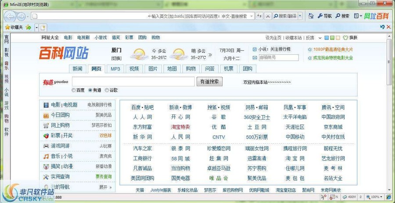Click the page vertical scrollbar up arrow

(x=390, y=36)
